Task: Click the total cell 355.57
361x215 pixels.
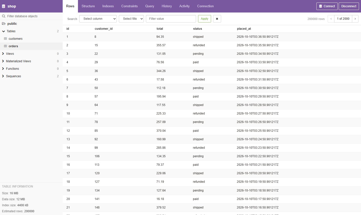Action: point(161,45)
